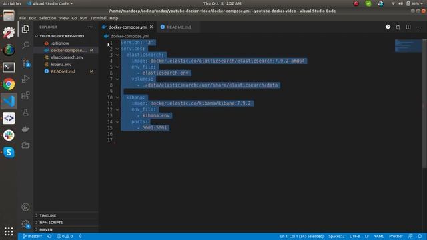The height and width of the screenshot is (240, 427).
Task: Open editor More Actions ellipsis
Action: coord(418,27)
